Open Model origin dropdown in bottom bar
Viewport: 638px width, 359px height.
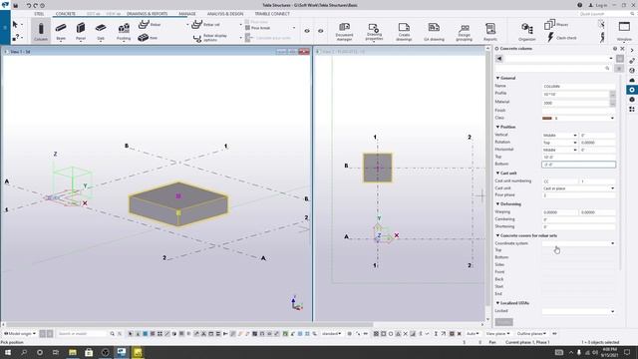coord(20,334)
